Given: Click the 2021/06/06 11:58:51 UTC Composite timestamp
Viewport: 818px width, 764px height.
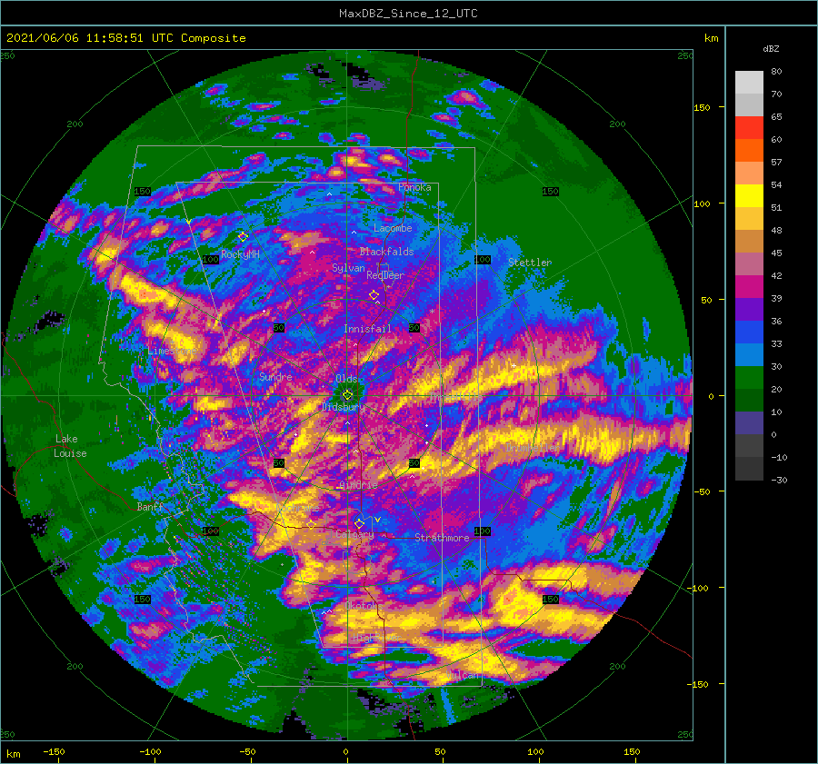Looking at the screenshot, I should tap(125, 38).
